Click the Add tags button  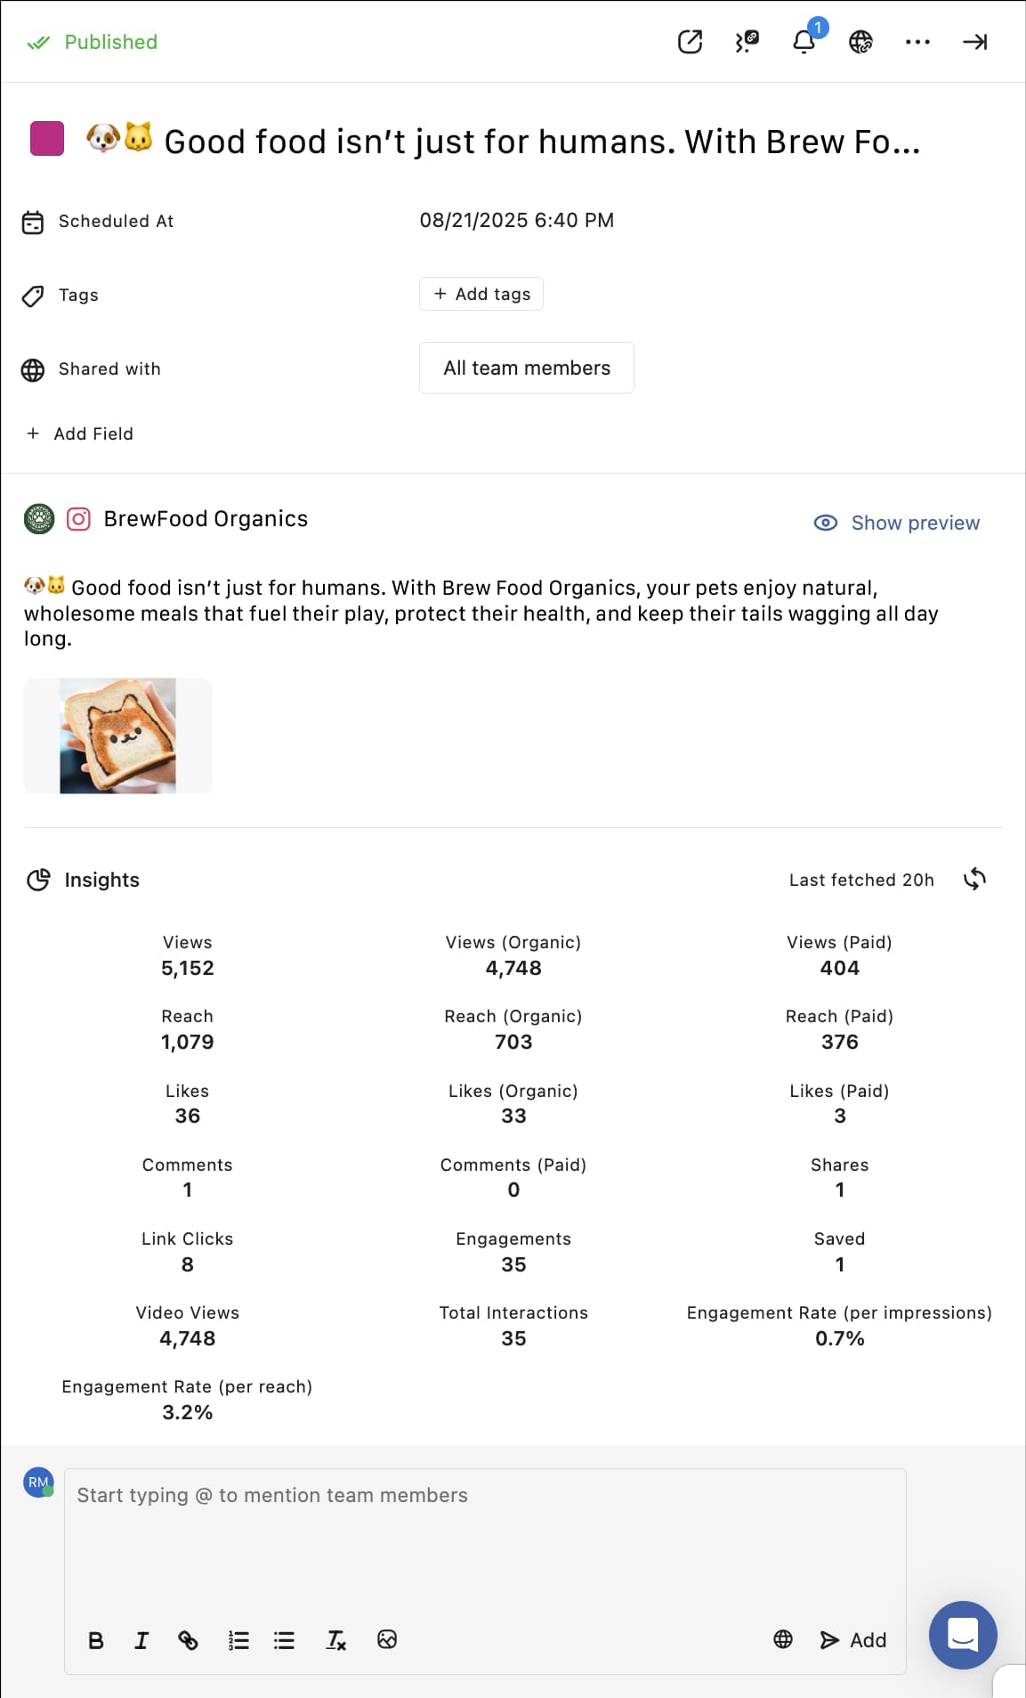(x=481, y=294)
